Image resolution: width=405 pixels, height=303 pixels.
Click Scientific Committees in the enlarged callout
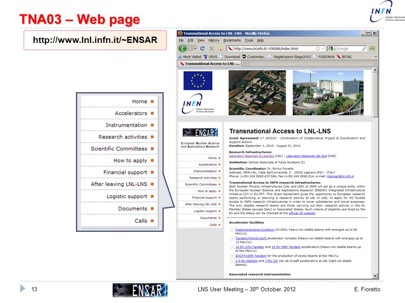(119, 149)
